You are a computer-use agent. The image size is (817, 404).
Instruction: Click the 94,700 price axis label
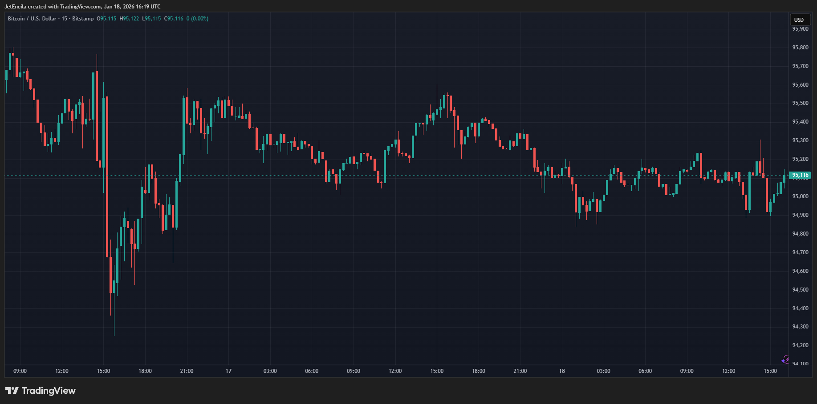[x=800, y=252]
